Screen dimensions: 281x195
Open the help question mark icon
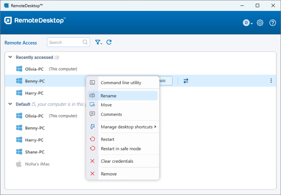[272, 23]
